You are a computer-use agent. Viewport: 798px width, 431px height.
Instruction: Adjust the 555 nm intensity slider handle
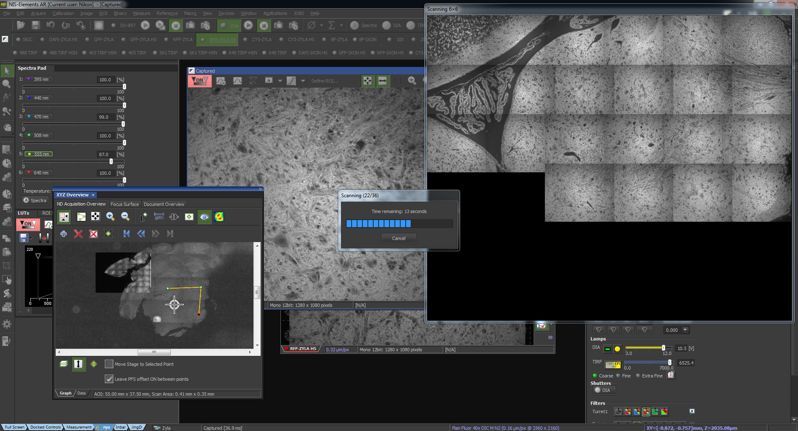111,162
